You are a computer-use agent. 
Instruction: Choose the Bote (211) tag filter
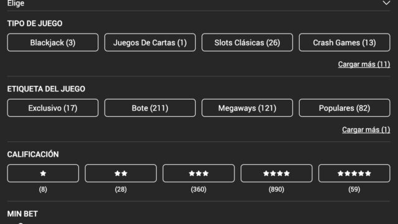(x=150, y=108)
